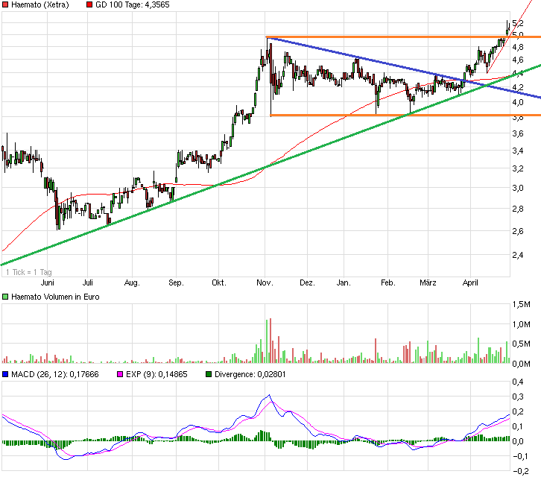Click the 2,8 price axis value
Screen dimensions: 541x477
518,209
